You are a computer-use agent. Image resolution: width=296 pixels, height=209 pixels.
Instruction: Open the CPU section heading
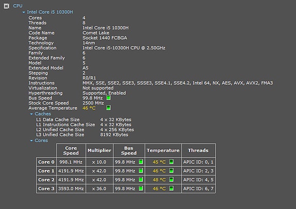click(x=18, y=6)
